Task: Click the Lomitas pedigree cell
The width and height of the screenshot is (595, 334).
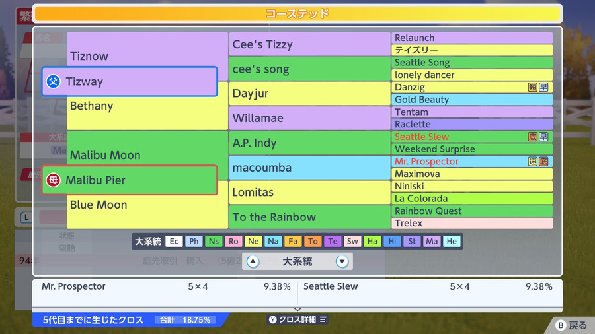Action: tap(309, 192)
